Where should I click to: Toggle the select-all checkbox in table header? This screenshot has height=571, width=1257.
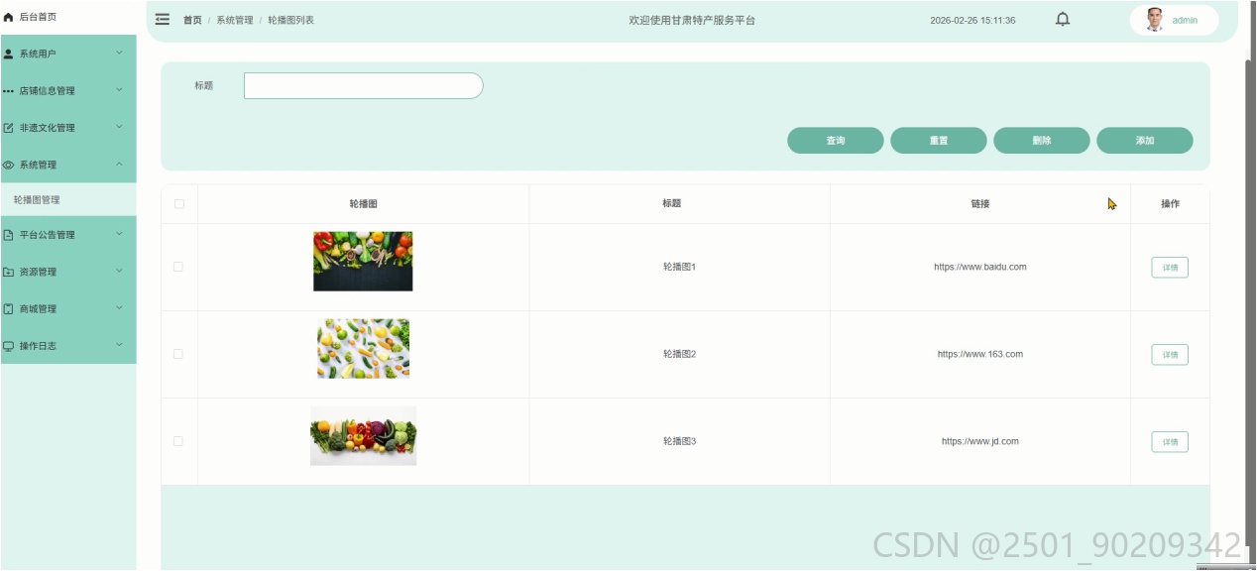point(178,204)
